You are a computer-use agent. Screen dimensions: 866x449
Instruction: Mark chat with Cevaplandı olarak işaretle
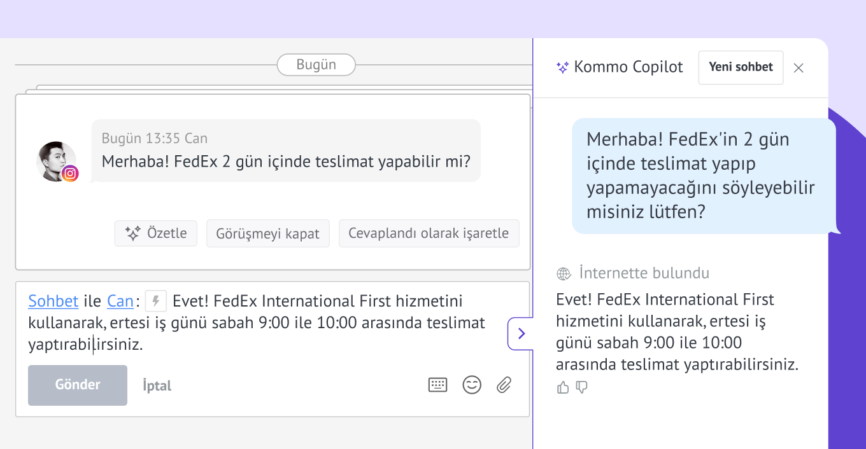(x=429, y=233)
